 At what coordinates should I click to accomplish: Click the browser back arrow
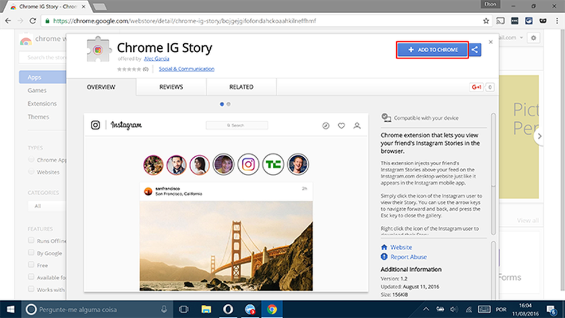click(8, 21)
